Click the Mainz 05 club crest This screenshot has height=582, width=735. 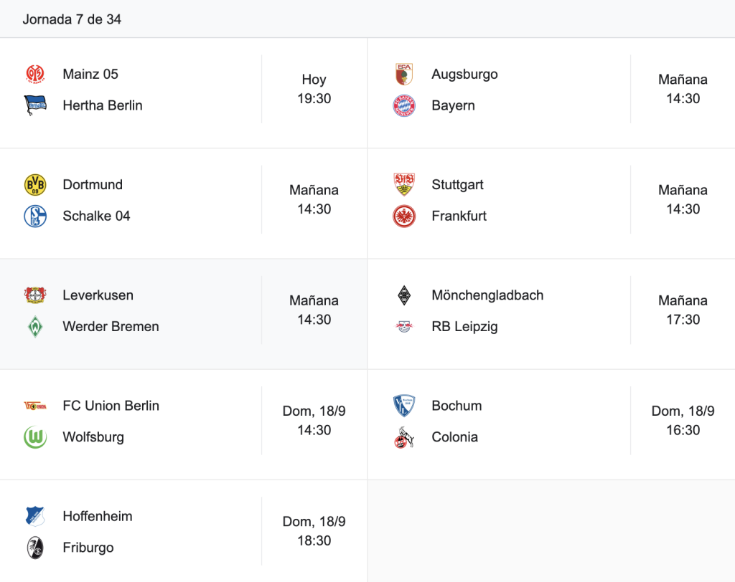[x=35, y=74]
